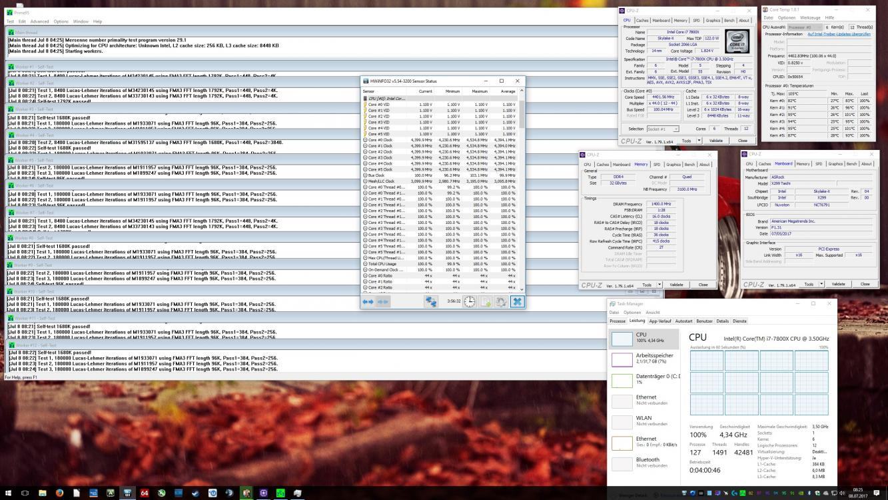Select the Mesh/LLC Clock row in HWiNFO
Image resolution: width=888 pixels, height=500 pixels.
(x=440, y=181)
